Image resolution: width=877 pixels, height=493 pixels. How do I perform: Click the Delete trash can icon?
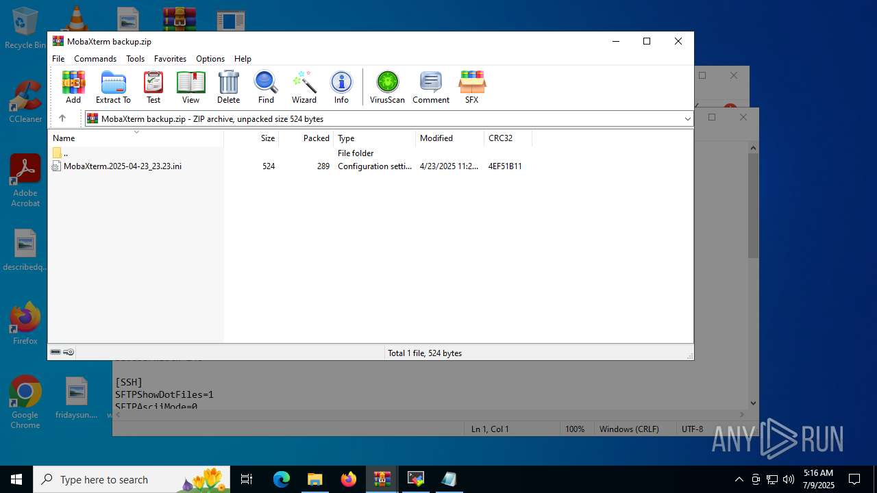click(x=228, y=87)
